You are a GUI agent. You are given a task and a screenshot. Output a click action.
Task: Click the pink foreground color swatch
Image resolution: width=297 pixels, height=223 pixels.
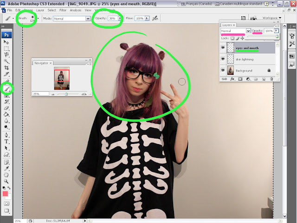coord(5,194)
